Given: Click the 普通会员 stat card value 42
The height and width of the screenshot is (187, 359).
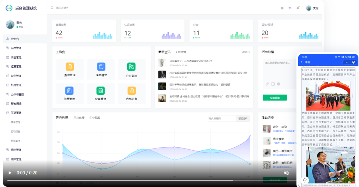Looking at the screenshot, I should point(59,33).
